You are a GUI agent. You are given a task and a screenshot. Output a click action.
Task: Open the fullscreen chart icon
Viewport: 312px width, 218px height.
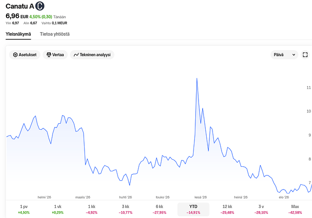click(x=305, y=55)
